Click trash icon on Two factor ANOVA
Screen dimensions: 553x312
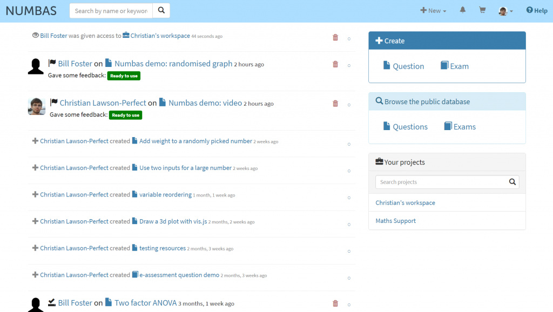click(x=335, y=304)
